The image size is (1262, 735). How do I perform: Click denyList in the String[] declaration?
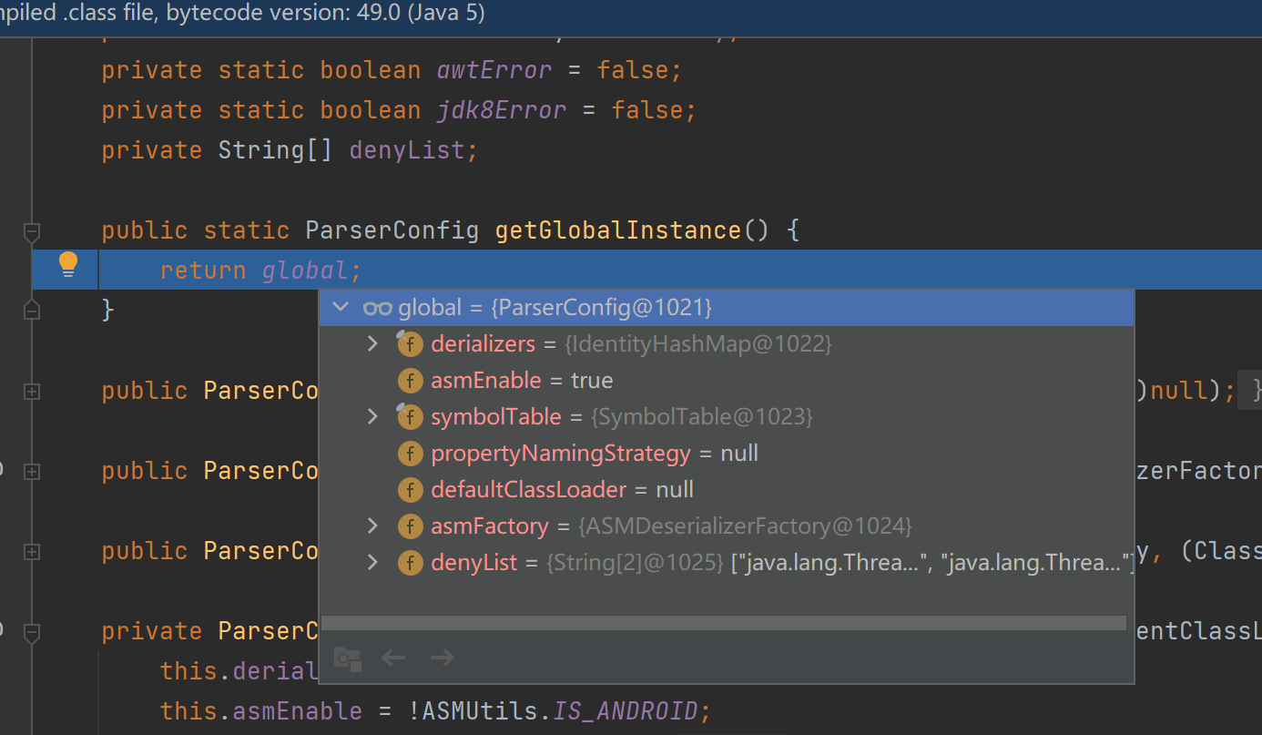407,150
